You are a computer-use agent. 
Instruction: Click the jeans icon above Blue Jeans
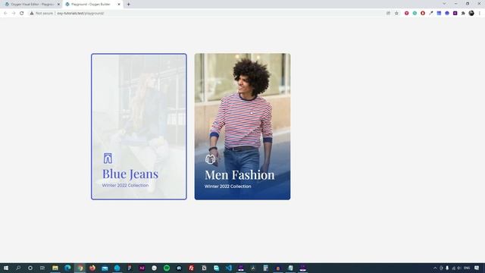(x=108, y=158)
